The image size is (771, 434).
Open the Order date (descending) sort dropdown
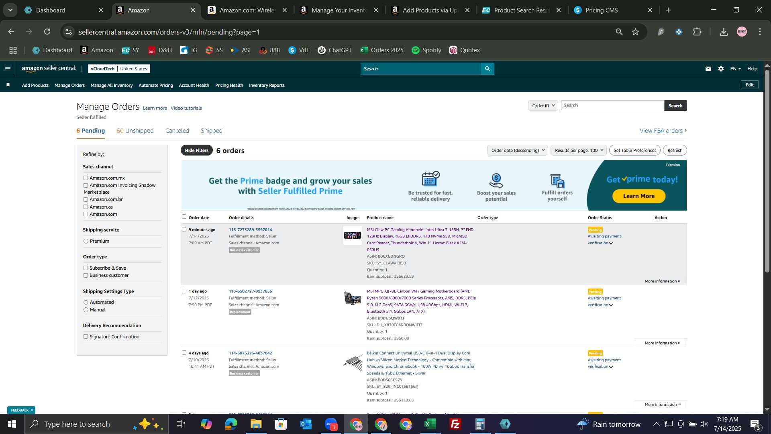[x=517, y=150]
